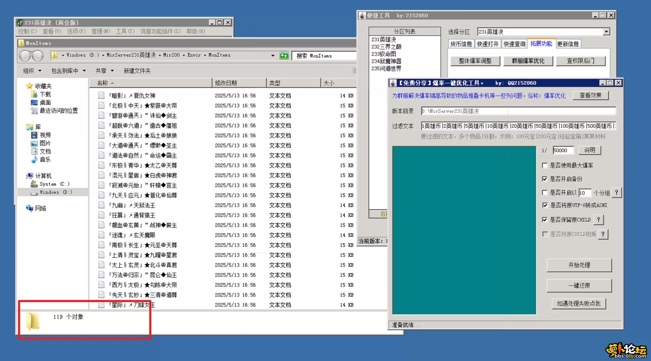The width and height of the screenshot is (651, 361).
Task: Expand the 选择分区 combo box dropdown
Action: pyautogui.click(x=606, y=32)
